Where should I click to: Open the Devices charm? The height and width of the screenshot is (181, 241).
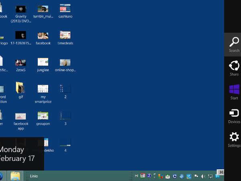pos(234,116)
